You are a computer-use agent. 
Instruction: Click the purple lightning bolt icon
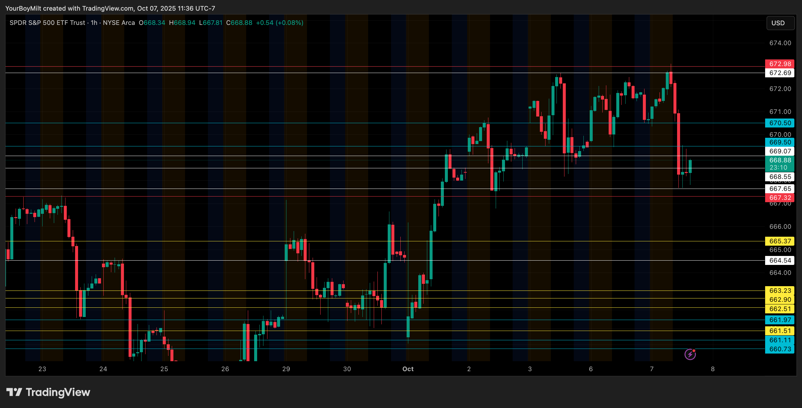tap(690, 354)
